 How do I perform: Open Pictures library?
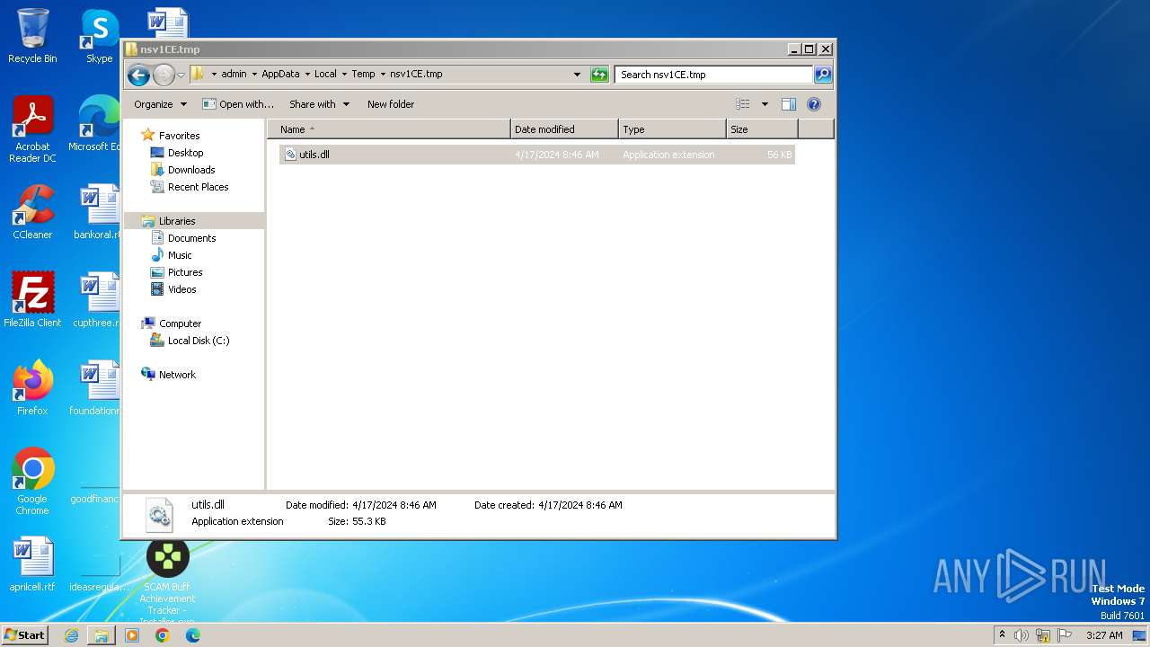coord(185,272)
